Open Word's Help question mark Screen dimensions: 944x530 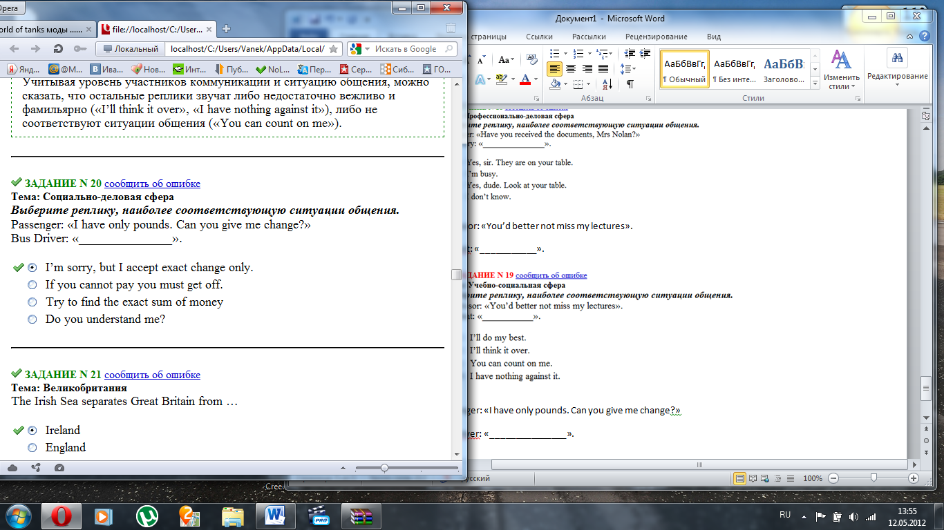[x=925, y=37]
